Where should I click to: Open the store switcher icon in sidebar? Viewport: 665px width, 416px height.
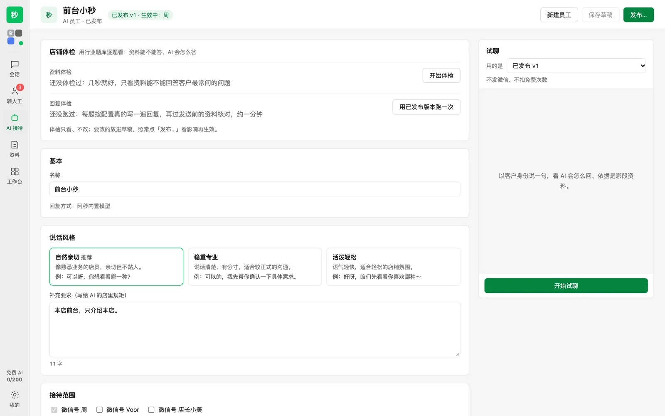coord(15,37)
